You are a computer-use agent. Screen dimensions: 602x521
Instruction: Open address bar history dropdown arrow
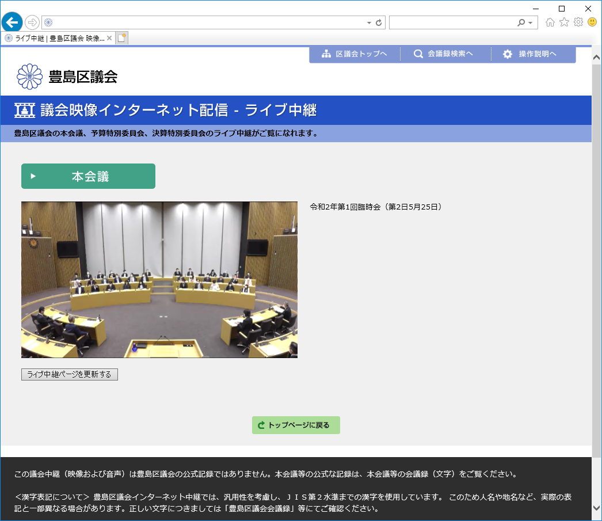click(x=368, y=22)
